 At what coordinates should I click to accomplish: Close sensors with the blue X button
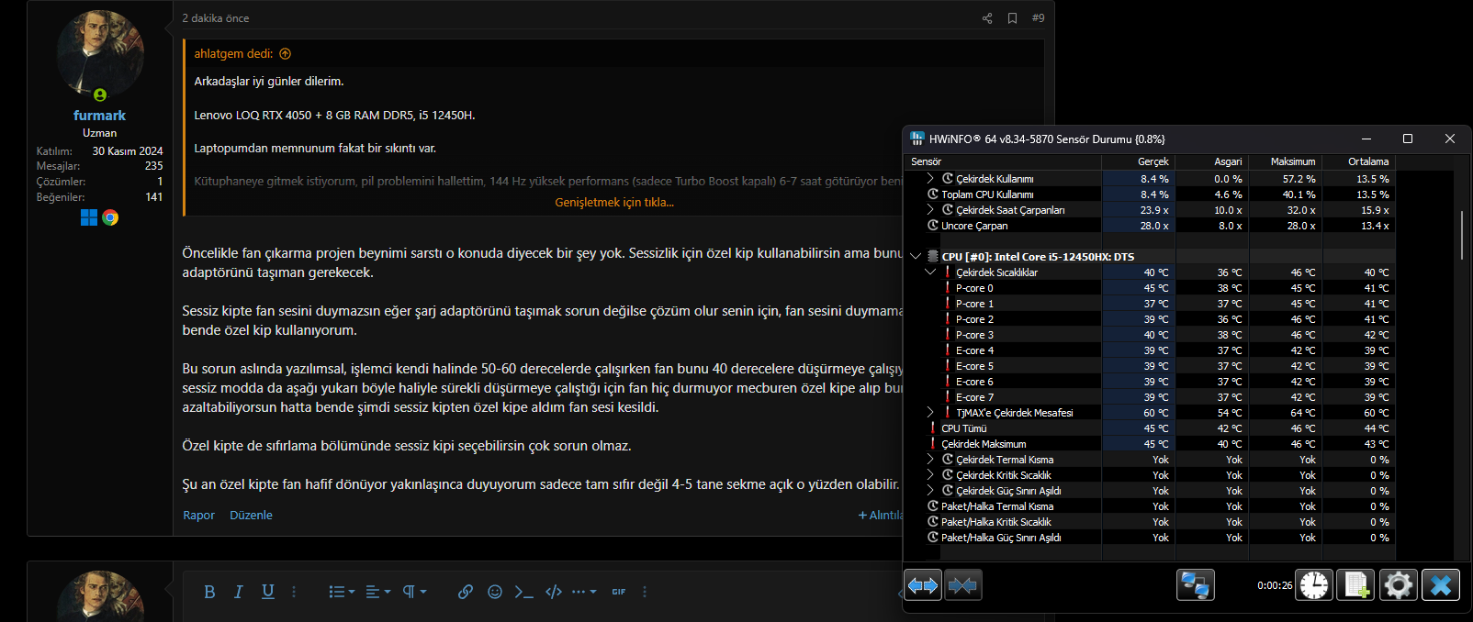[1441, 585]
